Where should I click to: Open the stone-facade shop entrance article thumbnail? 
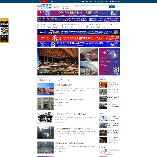point(45,103)
